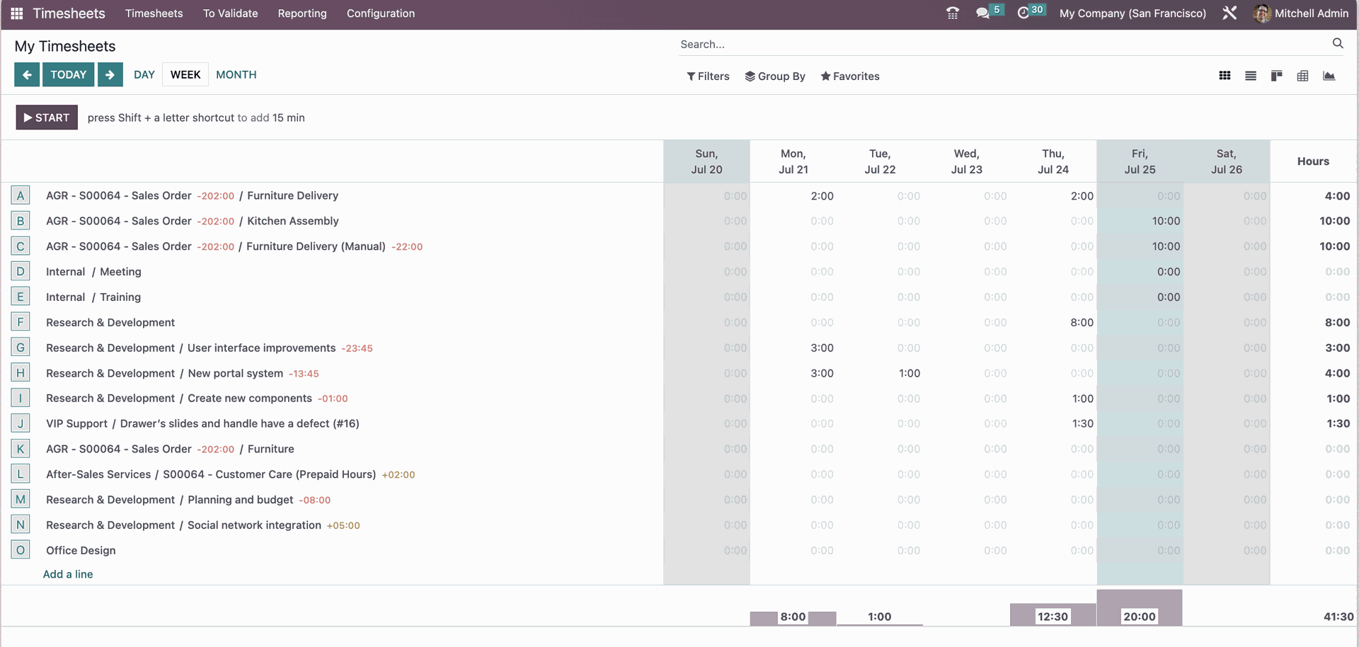Edit Thursday 8:00 cell for Research & Development

point(1053,322)
